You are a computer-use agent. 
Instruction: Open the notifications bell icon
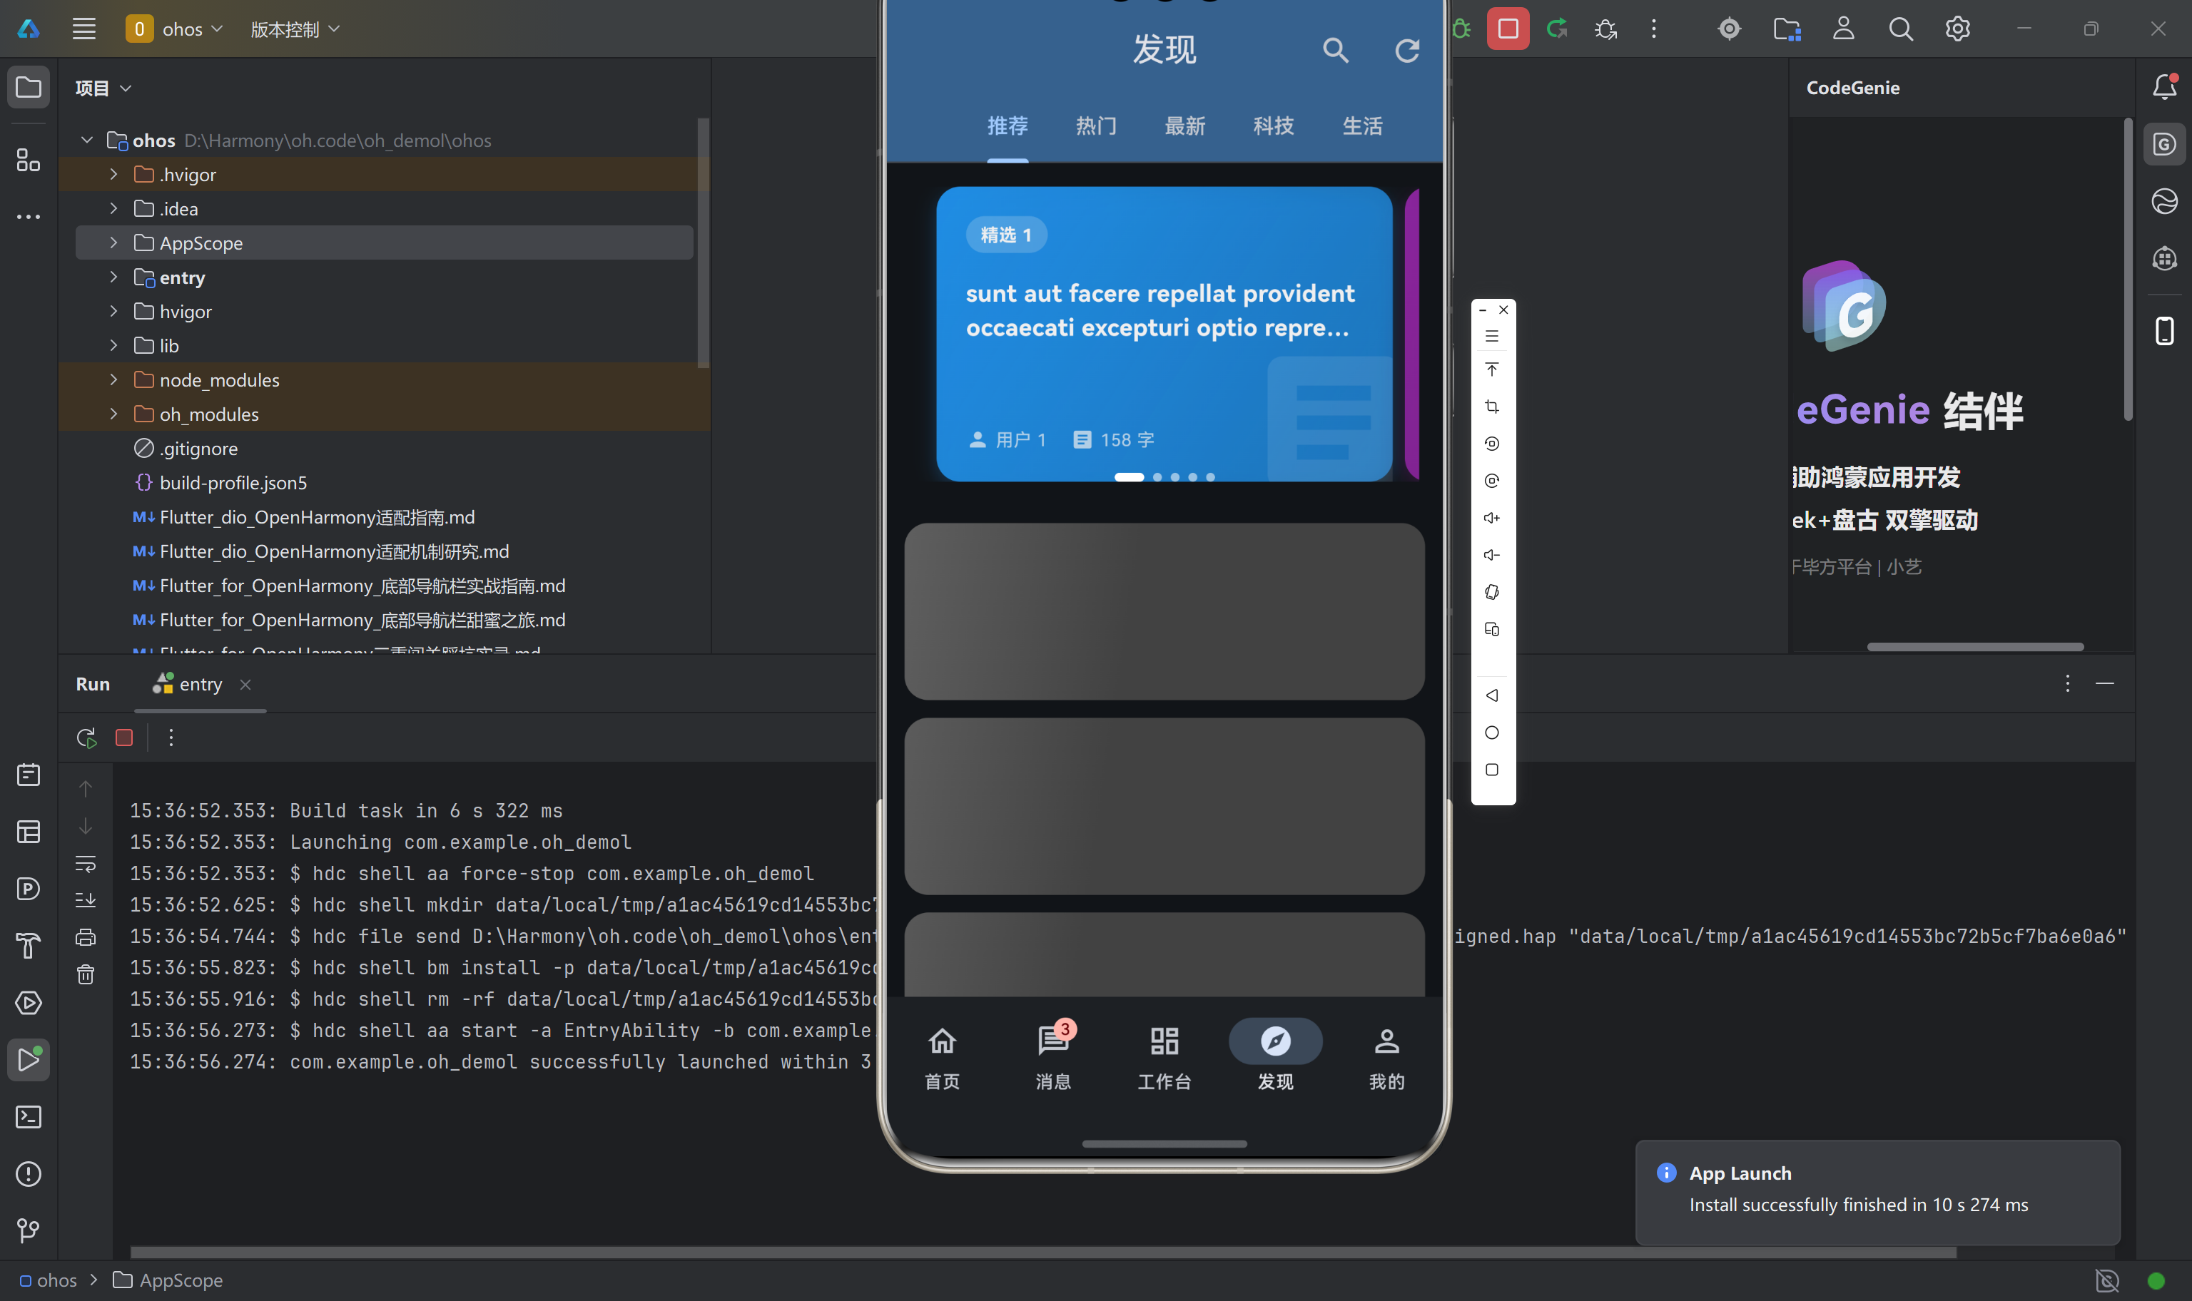pos(2164,86)
